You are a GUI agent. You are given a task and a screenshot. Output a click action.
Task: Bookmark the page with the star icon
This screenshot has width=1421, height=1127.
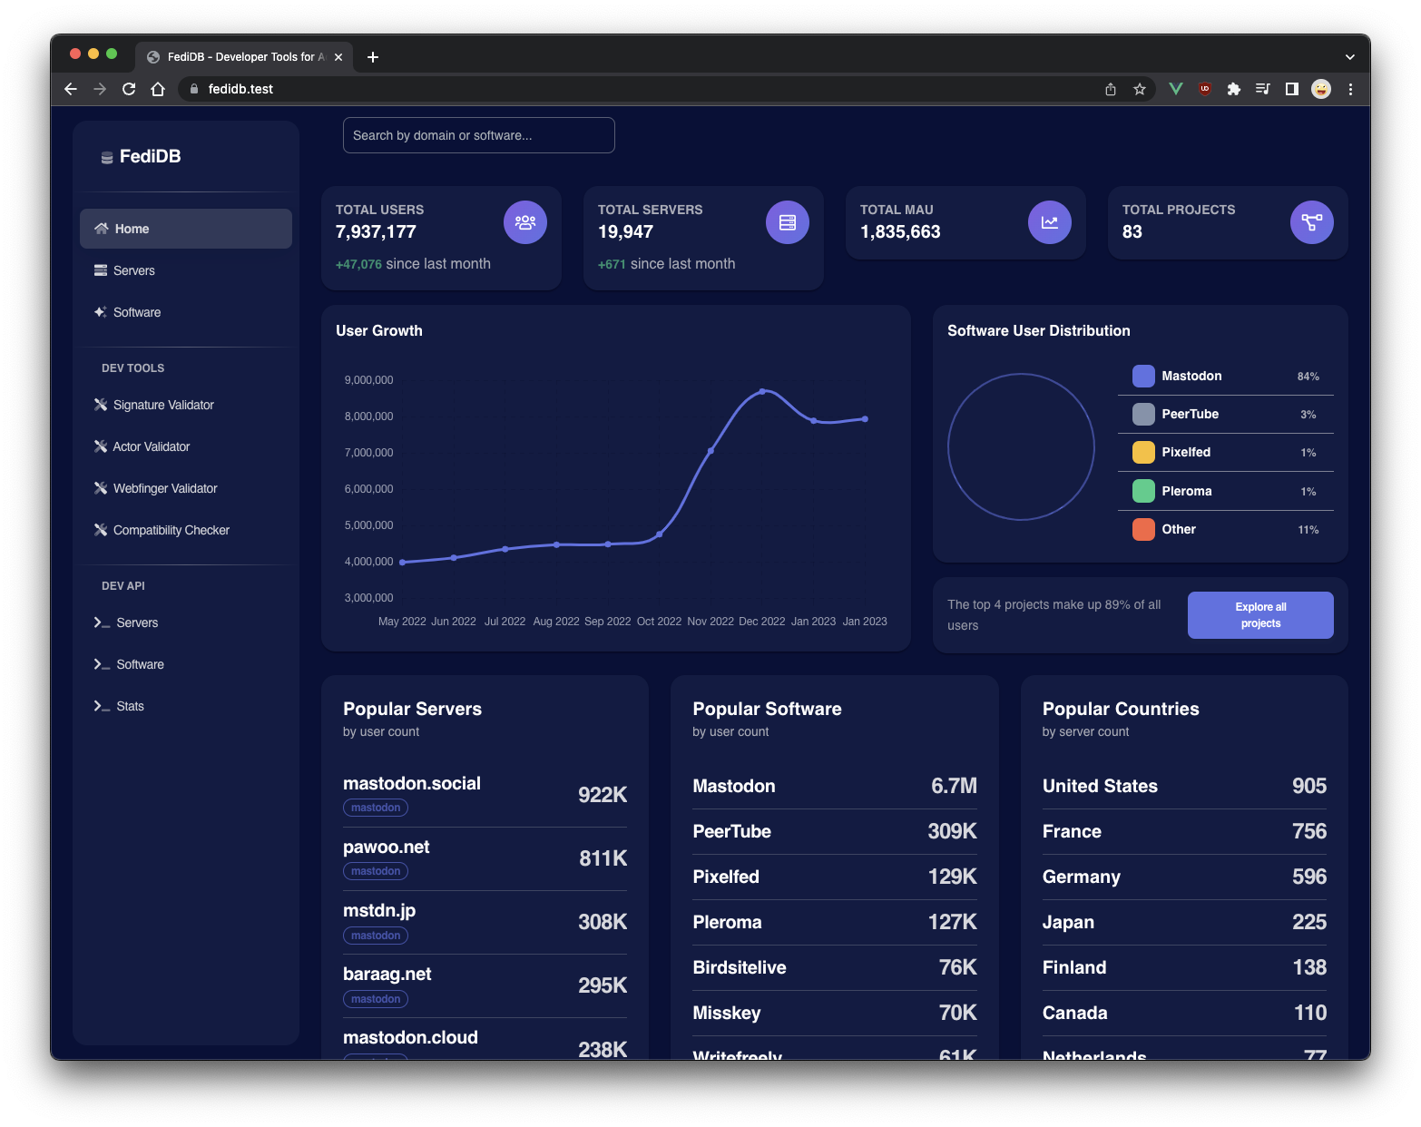click(1140, 89)
